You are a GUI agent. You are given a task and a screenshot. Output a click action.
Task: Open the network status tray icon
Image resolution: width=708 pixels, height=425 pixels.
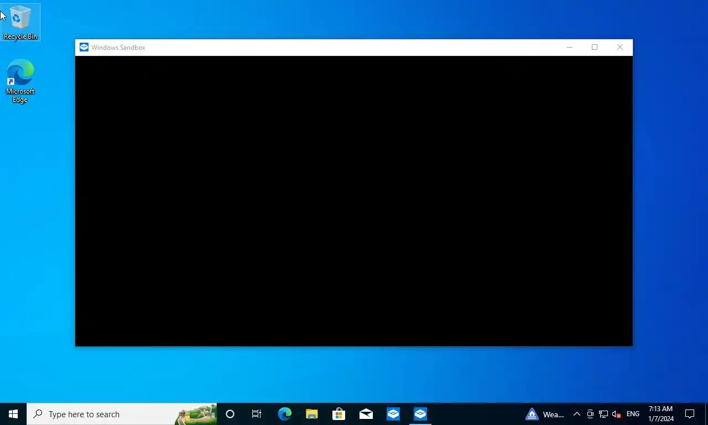pyautogui.click(x=603, y=414)
